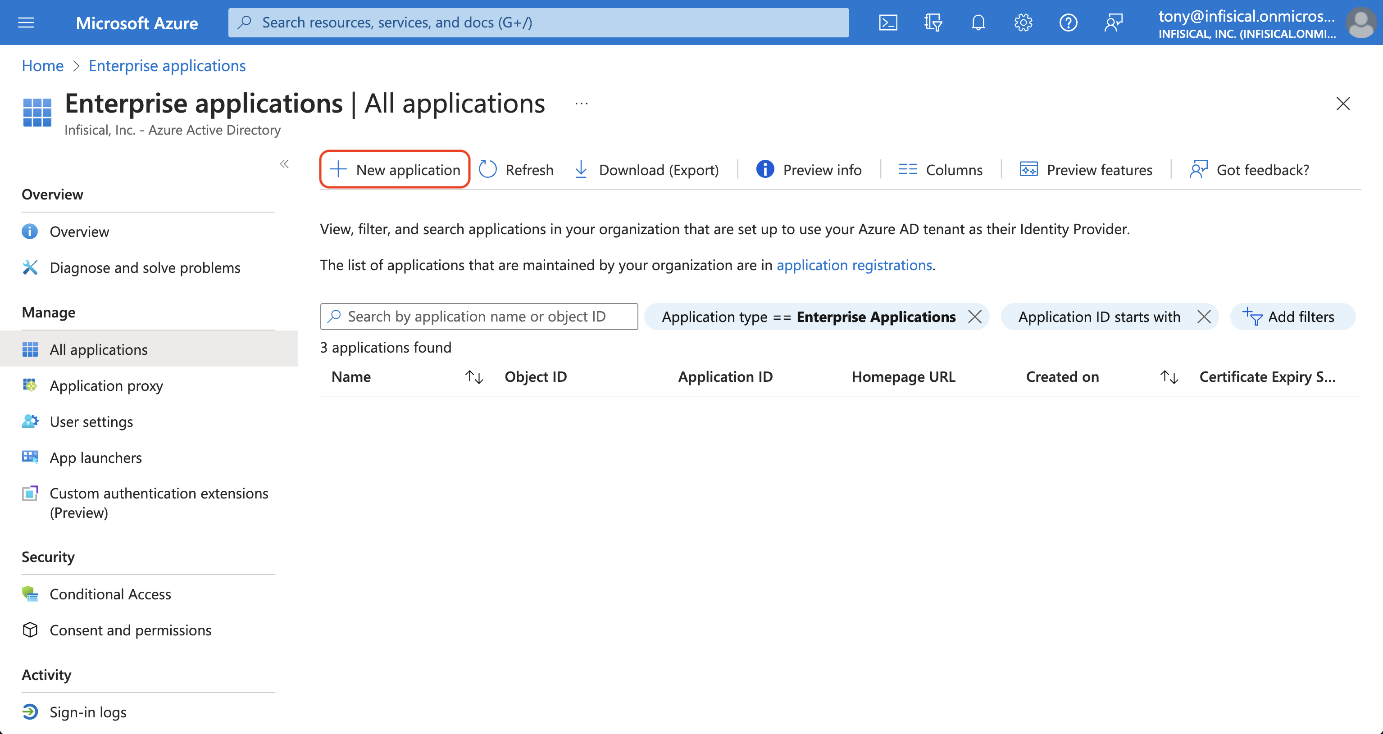Click the Certificate Expiry S... column header
This screenshot has height=734, width=1383.
[x=1267, y=376]
